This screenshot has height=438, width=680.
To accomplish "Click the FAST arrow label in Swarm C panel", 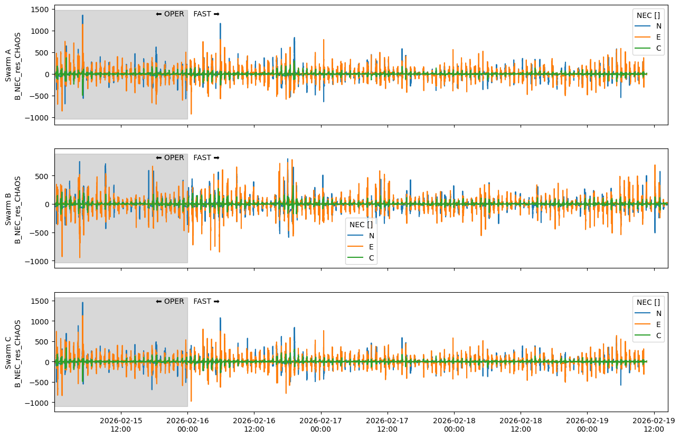I will pyautogui.click(x=206, y=301).
